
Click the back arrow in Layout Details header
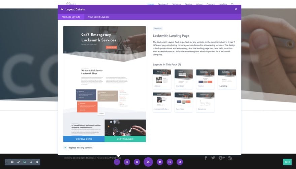coord(62,9)
